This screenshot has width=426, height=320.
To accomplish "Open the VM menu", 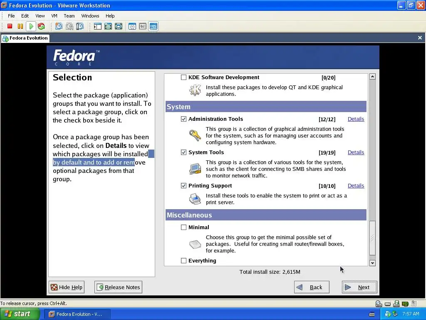I will pyautogui.click(x=54, y=16).
